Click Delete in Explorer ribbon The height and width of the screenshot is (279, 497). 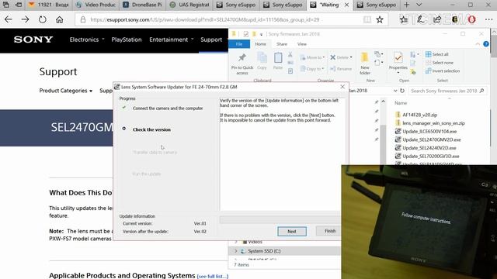pos(341,57)
